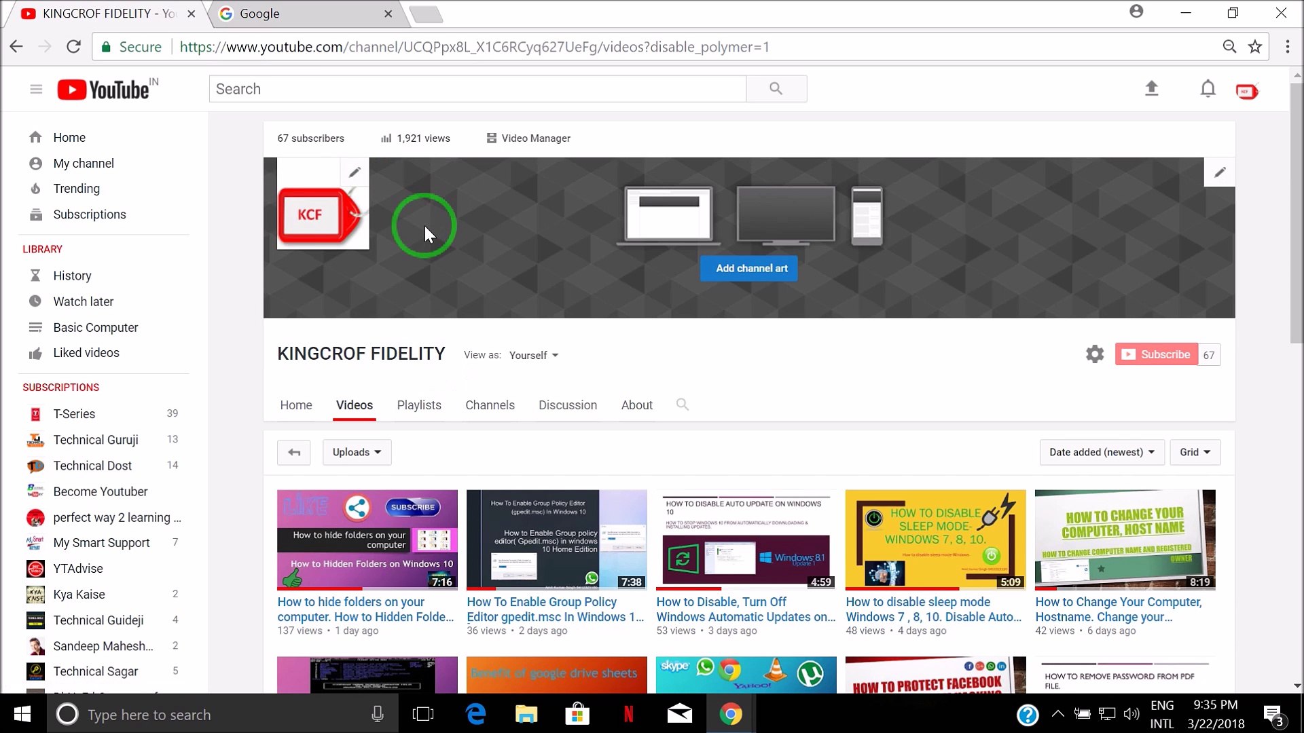
Task: Open the notifications bell
Action: 1208,88
